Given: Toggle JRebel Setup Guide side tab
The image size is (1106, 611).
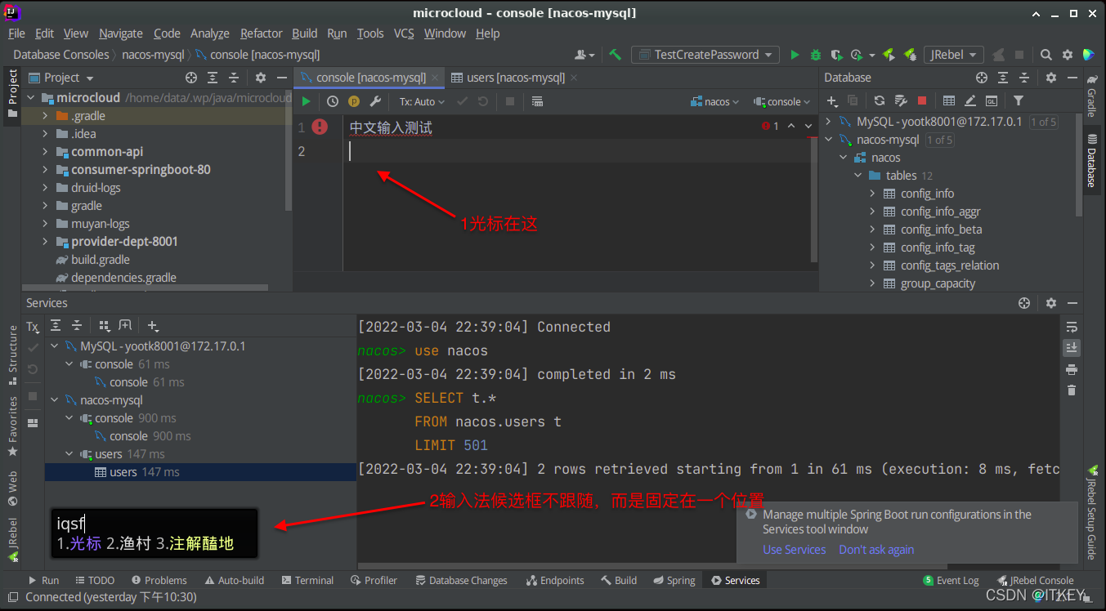Looking at the screenshot, I should coord(1092,513).
